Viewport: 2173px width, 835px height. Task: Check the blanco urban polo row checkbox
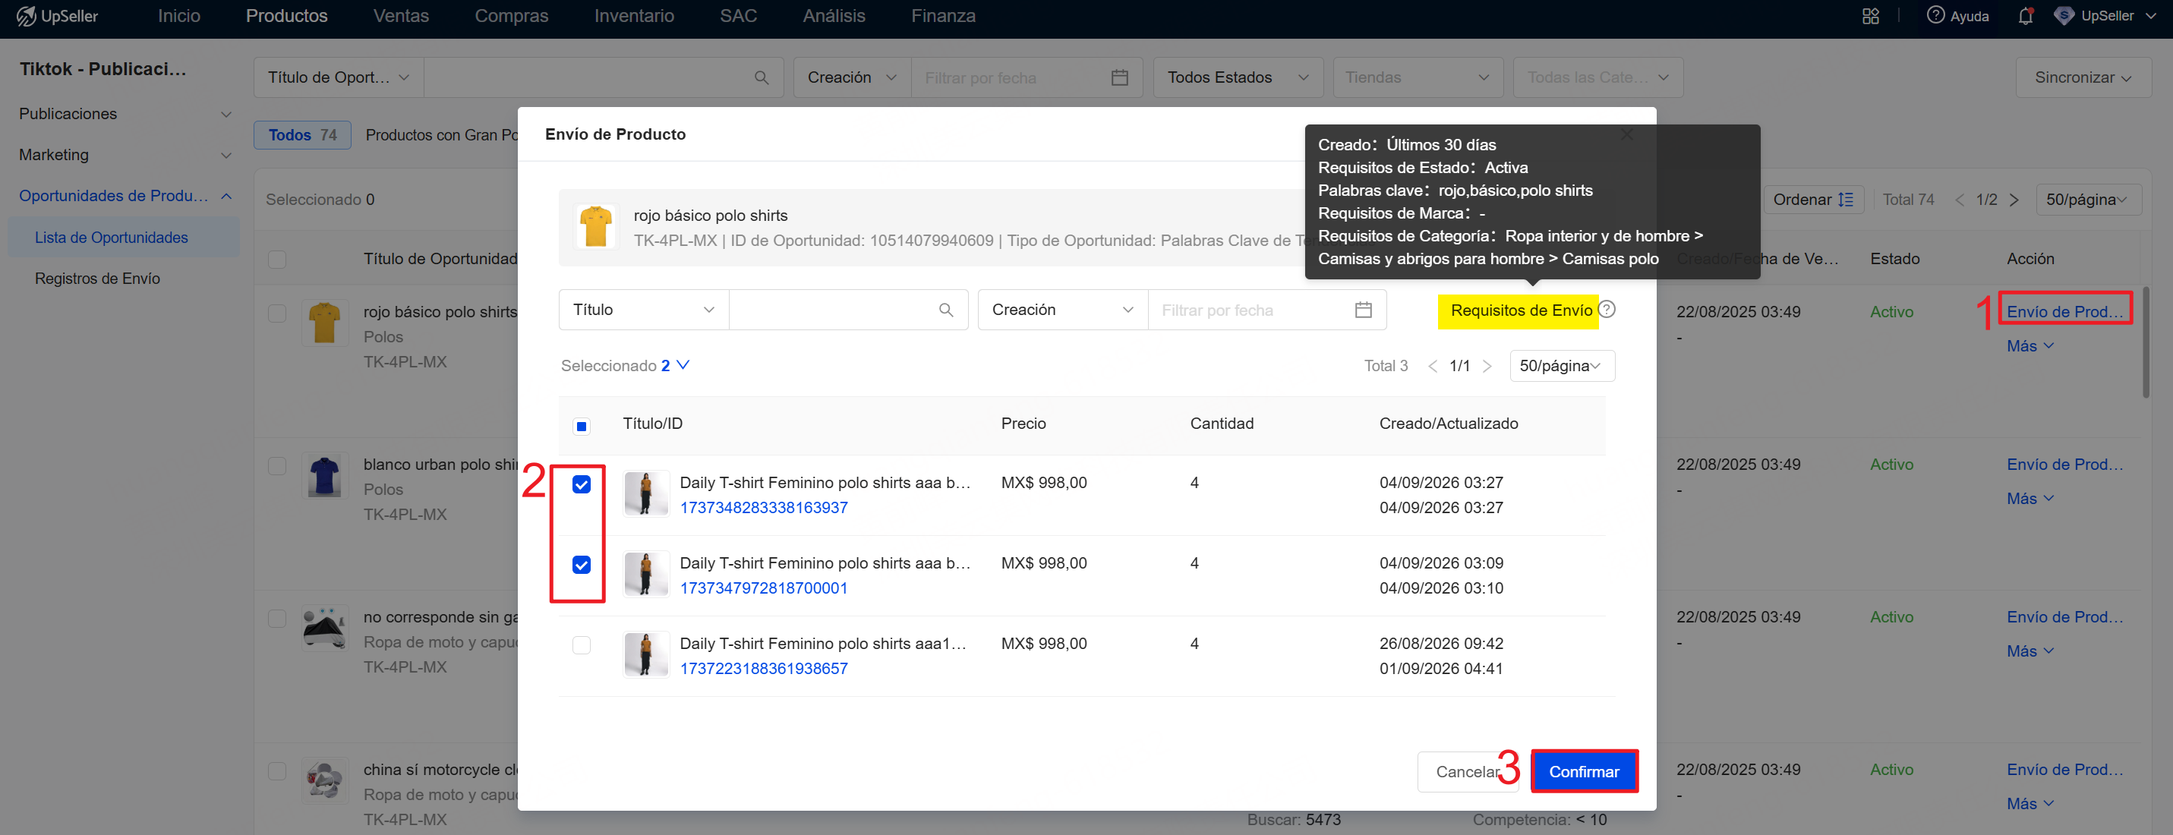pyautogui.click(x=276, y=465)
